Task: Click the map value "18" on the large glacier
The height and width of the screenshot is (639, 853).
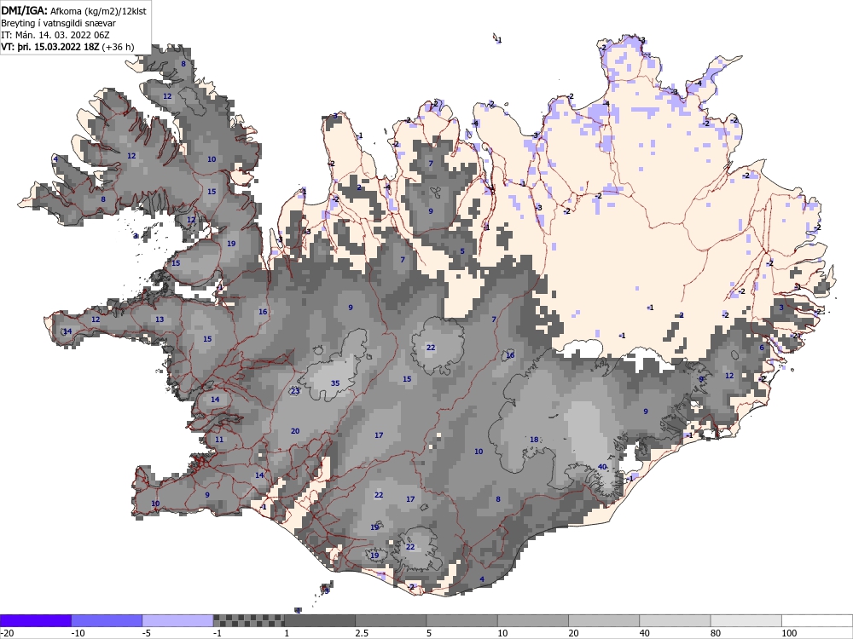Action: (534, 440)
